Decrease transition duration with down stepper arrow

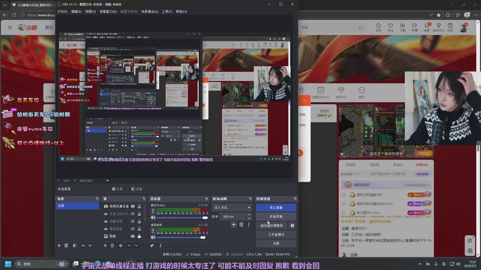click(249, 218)
